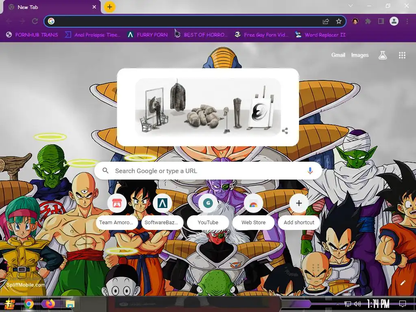This screenshot has width=416, height=312.
Task: Open the Extensions puzzle piece menu
Action: (368, 21)
